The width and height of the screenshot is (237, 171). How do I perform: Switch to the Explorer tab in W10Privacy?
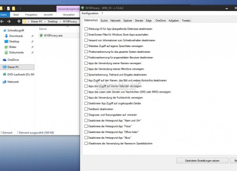click(128, 20)
